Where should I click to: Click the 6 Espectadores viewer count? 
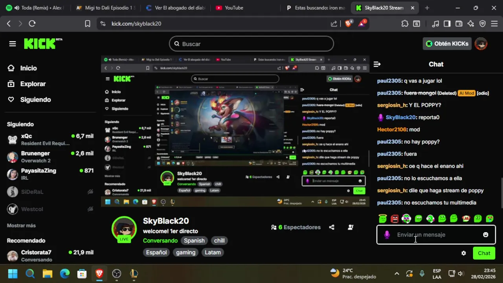[296, 227]
